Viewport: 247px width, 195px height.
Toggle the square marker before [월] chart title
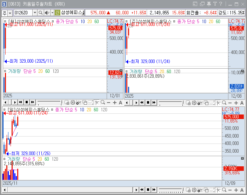[x=5, y=21]
